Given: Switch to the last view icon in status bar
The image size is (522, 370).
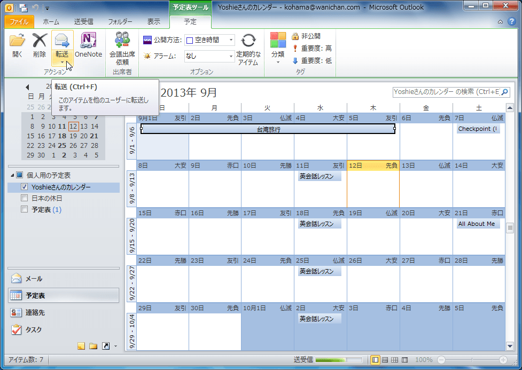Looking at the screenshot, I should pyautogui.click(x=405, y=360).
